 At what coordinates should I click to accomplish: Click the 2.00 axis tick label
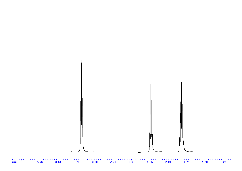tap(168, 162)
